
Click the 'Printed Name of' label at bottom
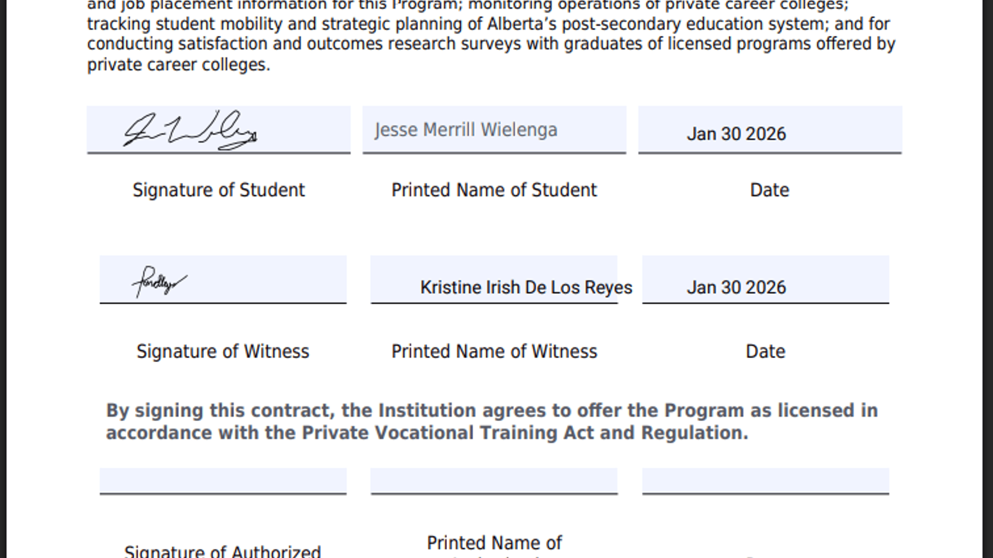point(494,543)
